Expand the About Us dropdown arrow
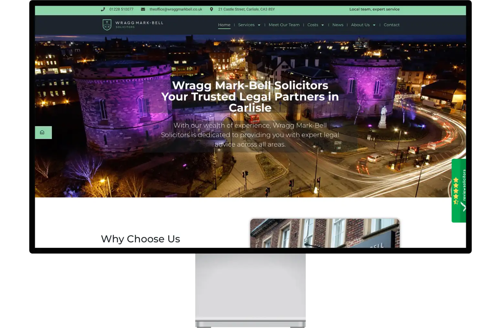 pyautogui.click(x=374, y=25)
